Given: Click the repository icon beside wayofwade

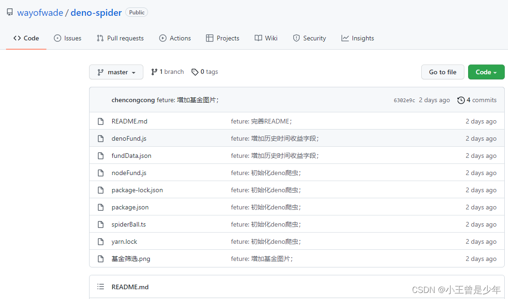Looking at the screenshot, I should click(x=10, y=13).
